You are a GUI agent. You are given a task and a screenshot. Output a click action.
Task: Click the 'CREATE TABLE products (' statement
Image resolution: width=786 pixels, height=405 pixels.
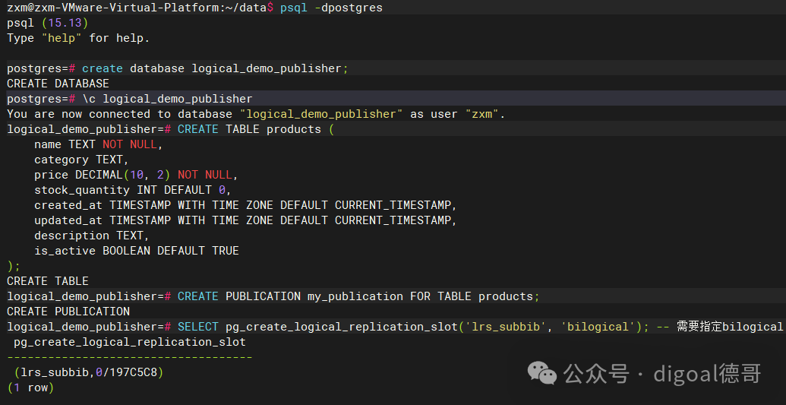tap(256, 129)
